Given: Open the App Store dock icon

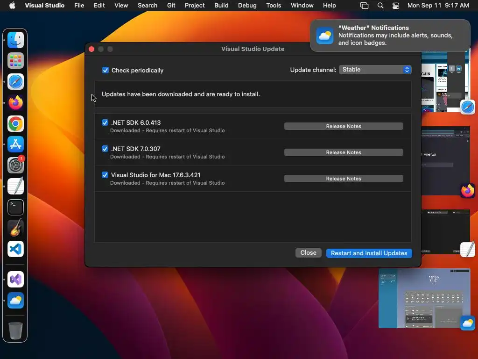Looking at the screenshot, I should point(15,144).
